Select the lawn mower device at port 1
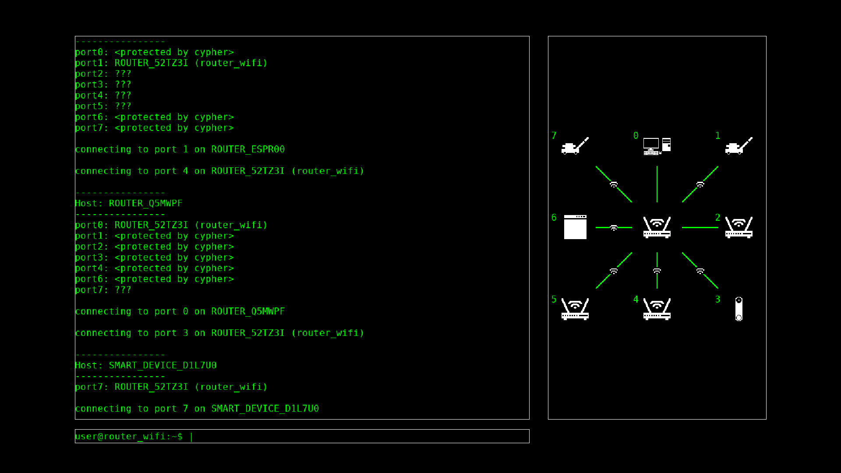This screenshot has height=473, width=841. coord(739,146)
